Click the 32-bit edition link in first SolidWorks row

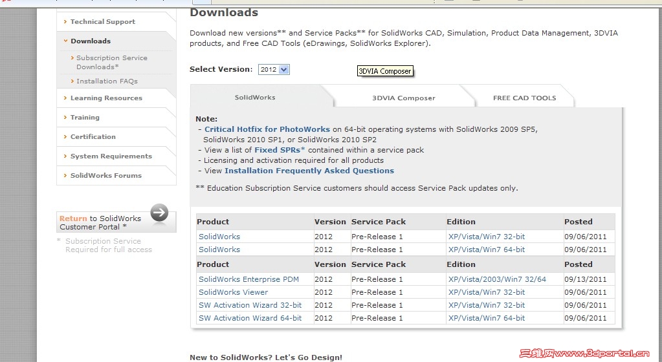(487, 237)
